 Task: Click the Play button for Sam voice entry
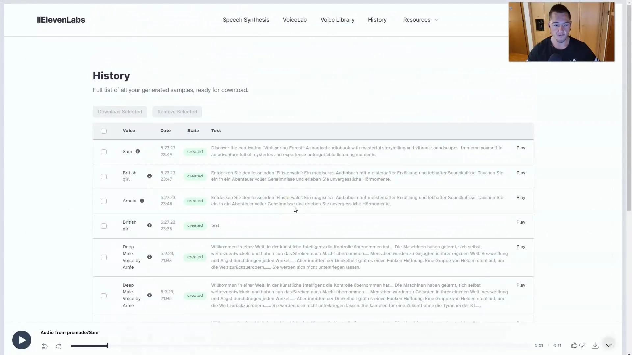(x=520, y=148)
